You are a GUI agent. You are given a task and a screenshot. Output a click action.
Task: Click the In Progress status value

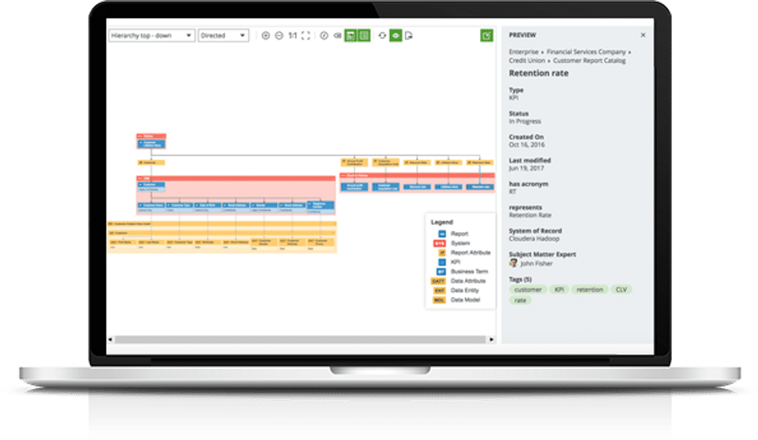pos(525,121)
